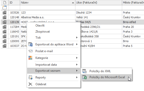
Task: Toggle sort arrow in Název column
Action: [73, 3]
